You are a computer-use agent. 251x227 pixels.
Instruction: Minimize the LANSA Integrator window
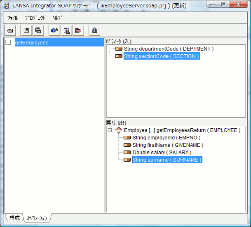point(213,5)
